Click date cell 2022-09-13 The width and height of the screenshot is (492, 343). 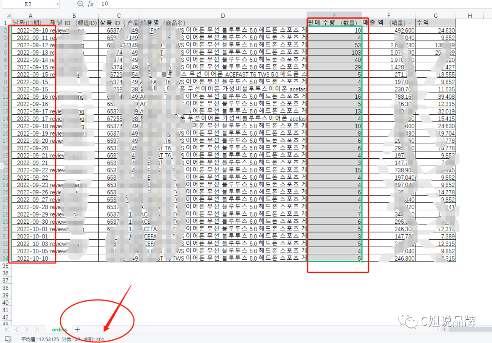coord(31,52)
